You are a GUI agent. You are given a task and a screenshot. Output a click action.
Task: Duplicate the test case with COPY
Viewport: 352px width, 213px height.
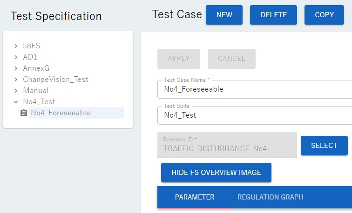pos(324,15)
